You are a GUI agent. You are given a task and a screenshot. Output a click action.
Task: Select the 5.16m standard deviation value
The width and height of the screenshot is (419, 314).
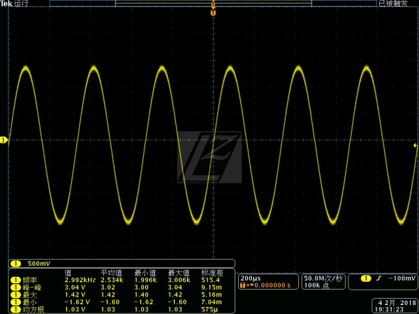(x=212, y=294)
